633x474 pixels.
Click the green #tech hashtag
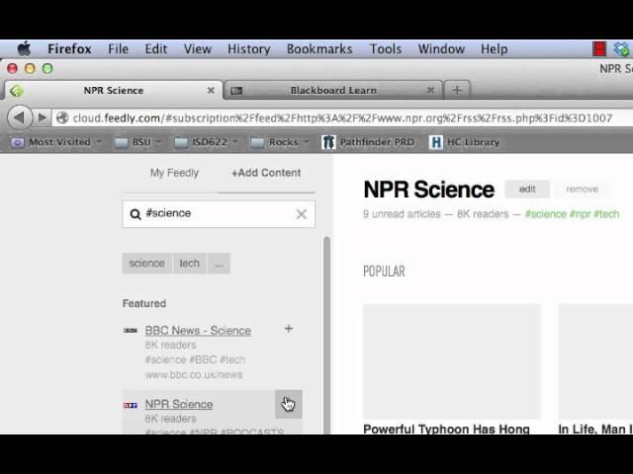[606, 214]
